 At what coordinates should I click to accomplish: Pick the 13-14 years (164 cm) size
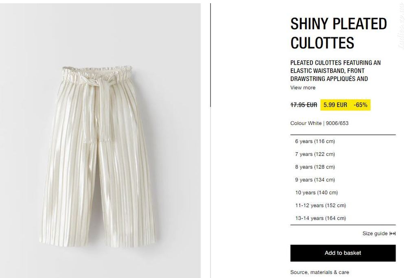[x=343, y=218]
